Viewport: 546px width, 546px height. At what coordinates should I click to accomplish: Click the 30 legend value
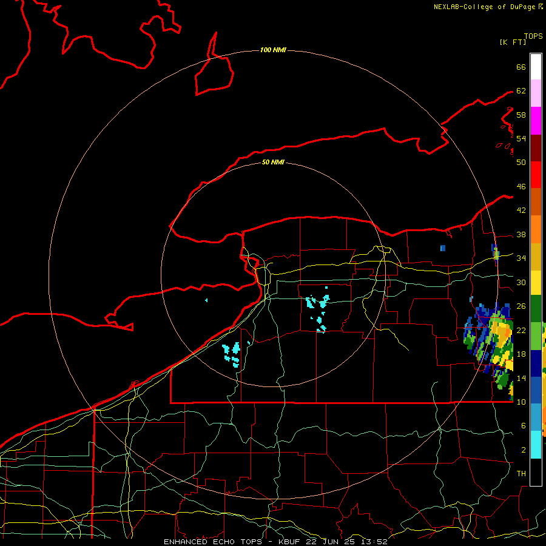click(x=521, y=282)
